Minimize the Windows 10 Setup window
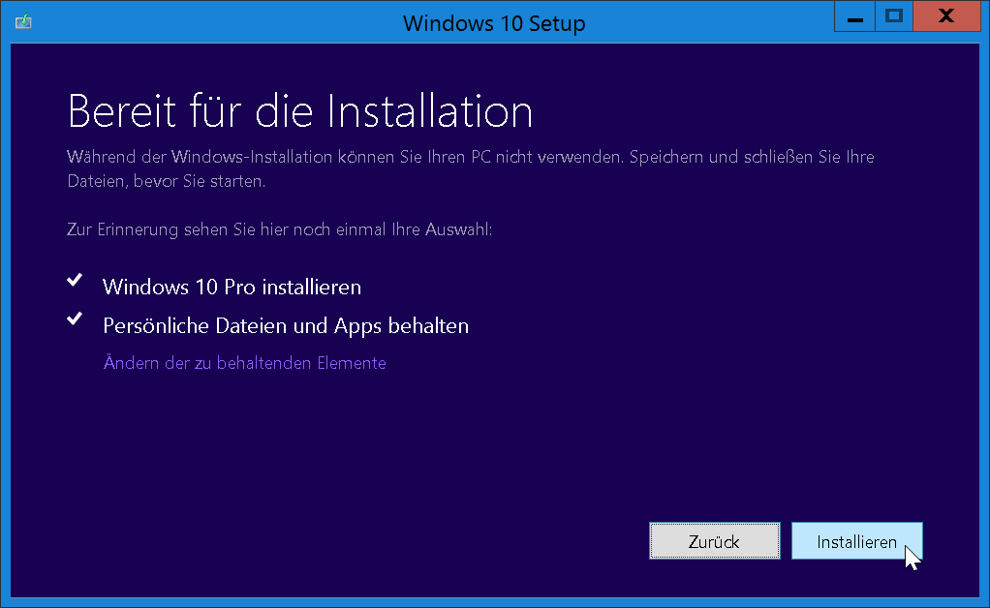 coord(855,16)
